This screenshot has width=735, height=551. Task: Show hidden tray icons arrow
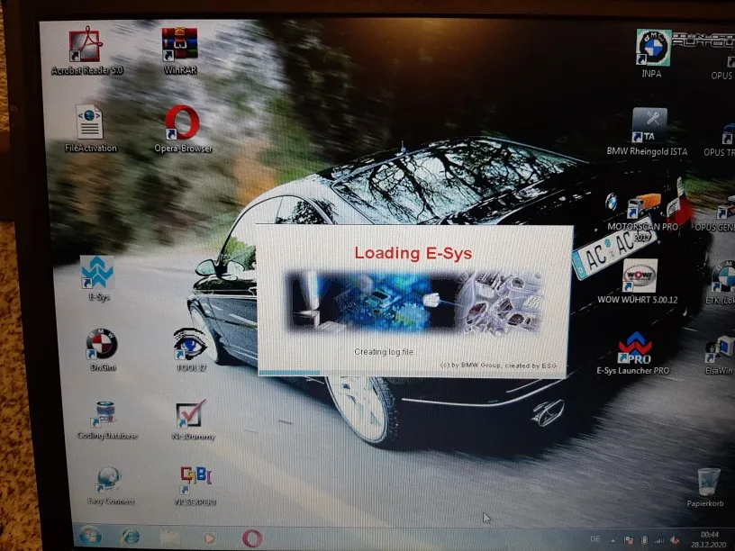(613, 540)
